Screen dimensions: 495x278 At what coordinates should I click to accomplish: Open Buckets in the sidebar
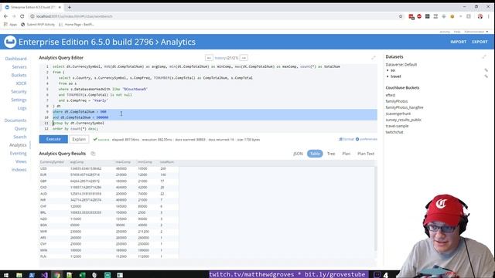tap(19, 75)
